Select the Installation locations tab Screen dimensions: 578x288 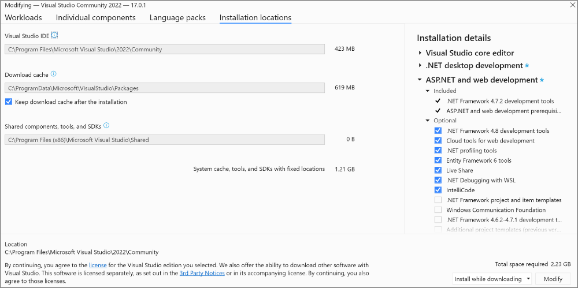pyautogui.click(x=255, y=18)
